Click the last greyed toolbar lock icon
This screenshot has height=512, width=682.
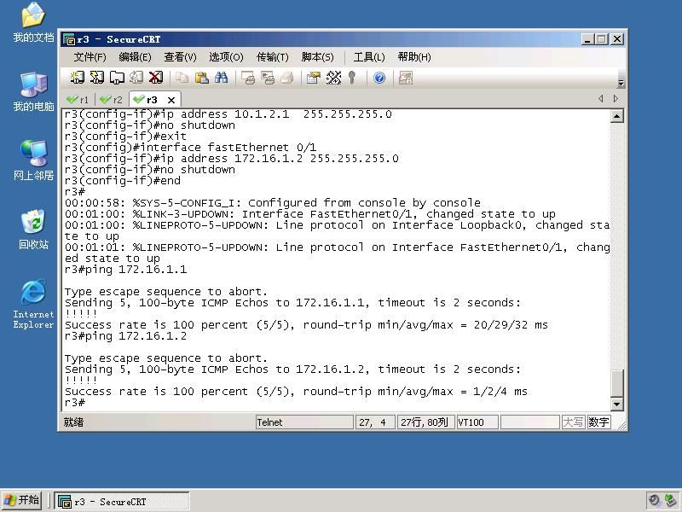coord(406,78)
